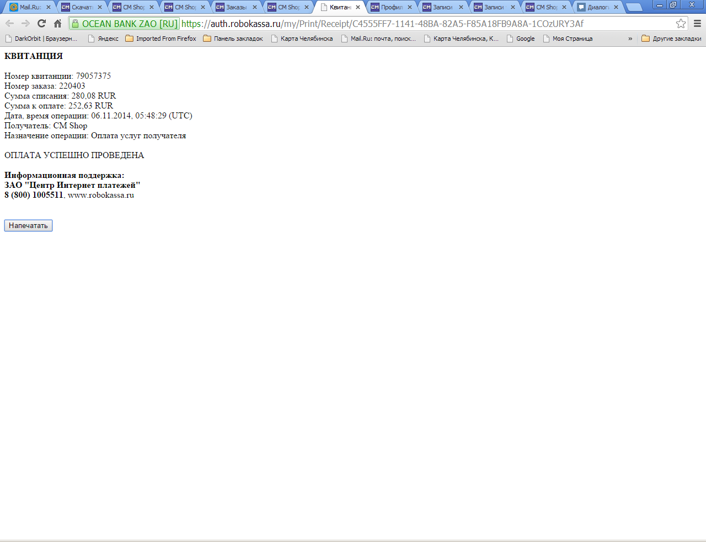Switch to the Заказы tab
This screenshot has height=542, width=706.
[236, 7]
